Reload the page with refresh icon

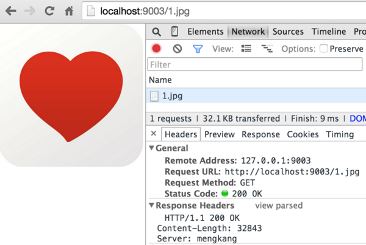coord(49,11)
